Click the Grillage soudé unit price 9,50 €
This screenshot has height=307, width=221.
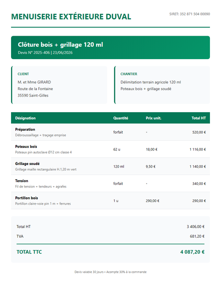click(x=150, y=167)
